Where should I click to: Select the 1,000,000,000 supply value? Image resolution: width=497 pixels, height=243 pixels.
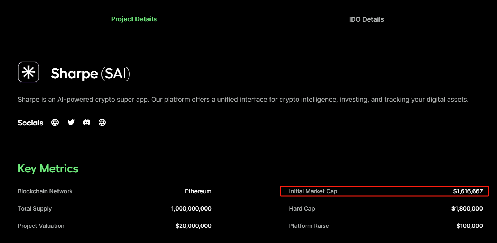[x=191, y=209]
